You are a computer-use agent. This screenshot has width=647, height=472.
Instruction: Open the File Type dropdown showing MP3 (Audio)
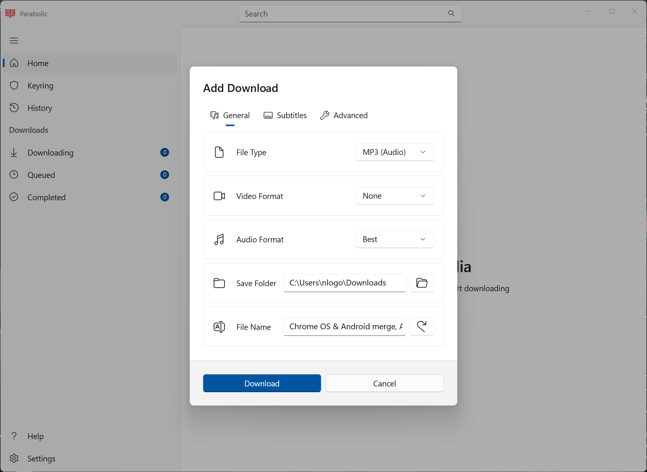point(395,152)
